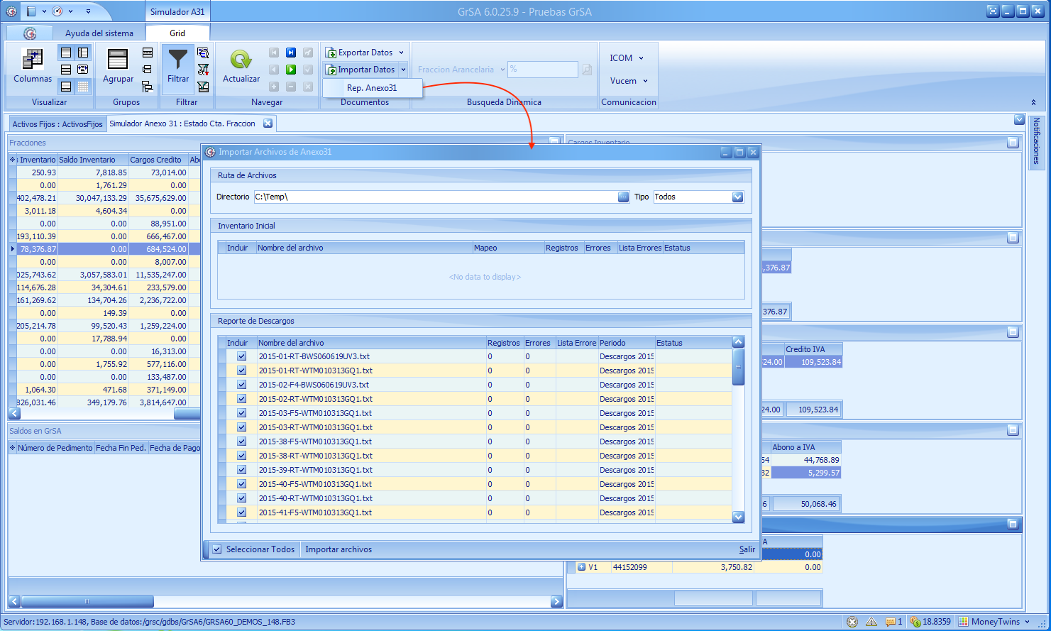Click the collapse groups icon in Grupos
This screenshot has width=1051, height=631.
point(148,70)
